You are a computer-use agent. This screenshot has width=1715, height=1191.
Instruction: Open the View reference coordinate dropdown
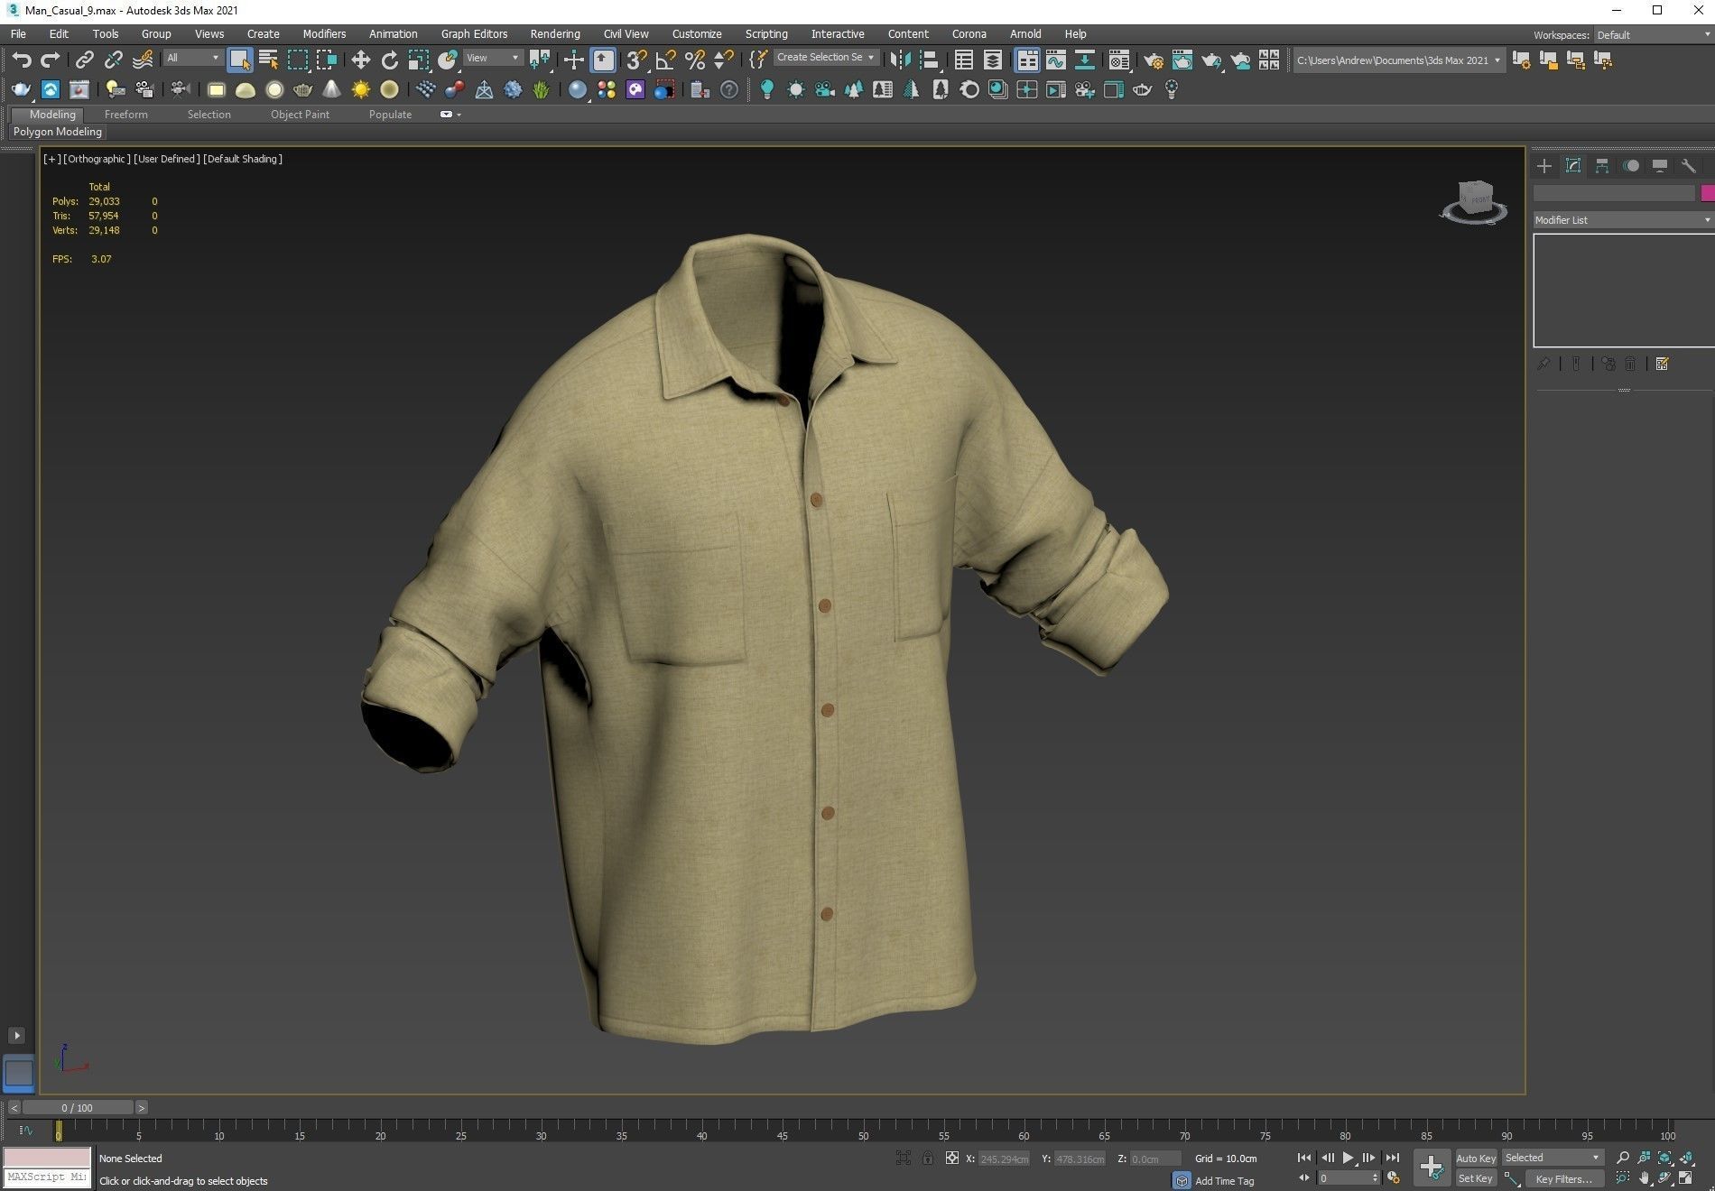pyautogui.click(x=493, y=58)
